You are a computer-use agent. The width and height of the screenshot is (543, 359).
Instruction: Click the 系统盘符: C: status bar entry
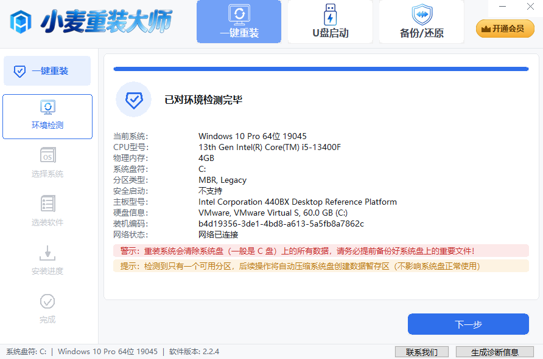coord(26,352)
